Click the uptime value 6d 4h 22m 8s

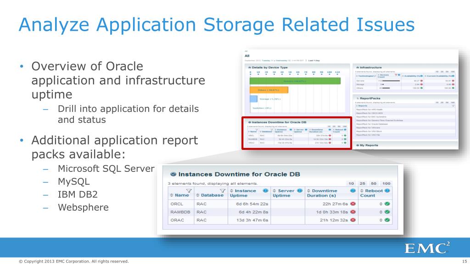click(253, 212)
